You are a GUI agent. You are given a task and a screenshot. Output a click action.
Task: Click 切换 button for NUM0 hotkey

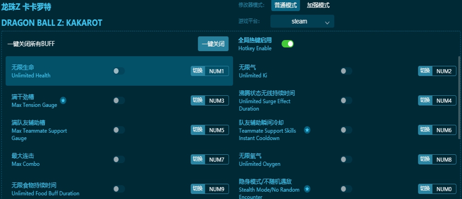pos(425,188)
